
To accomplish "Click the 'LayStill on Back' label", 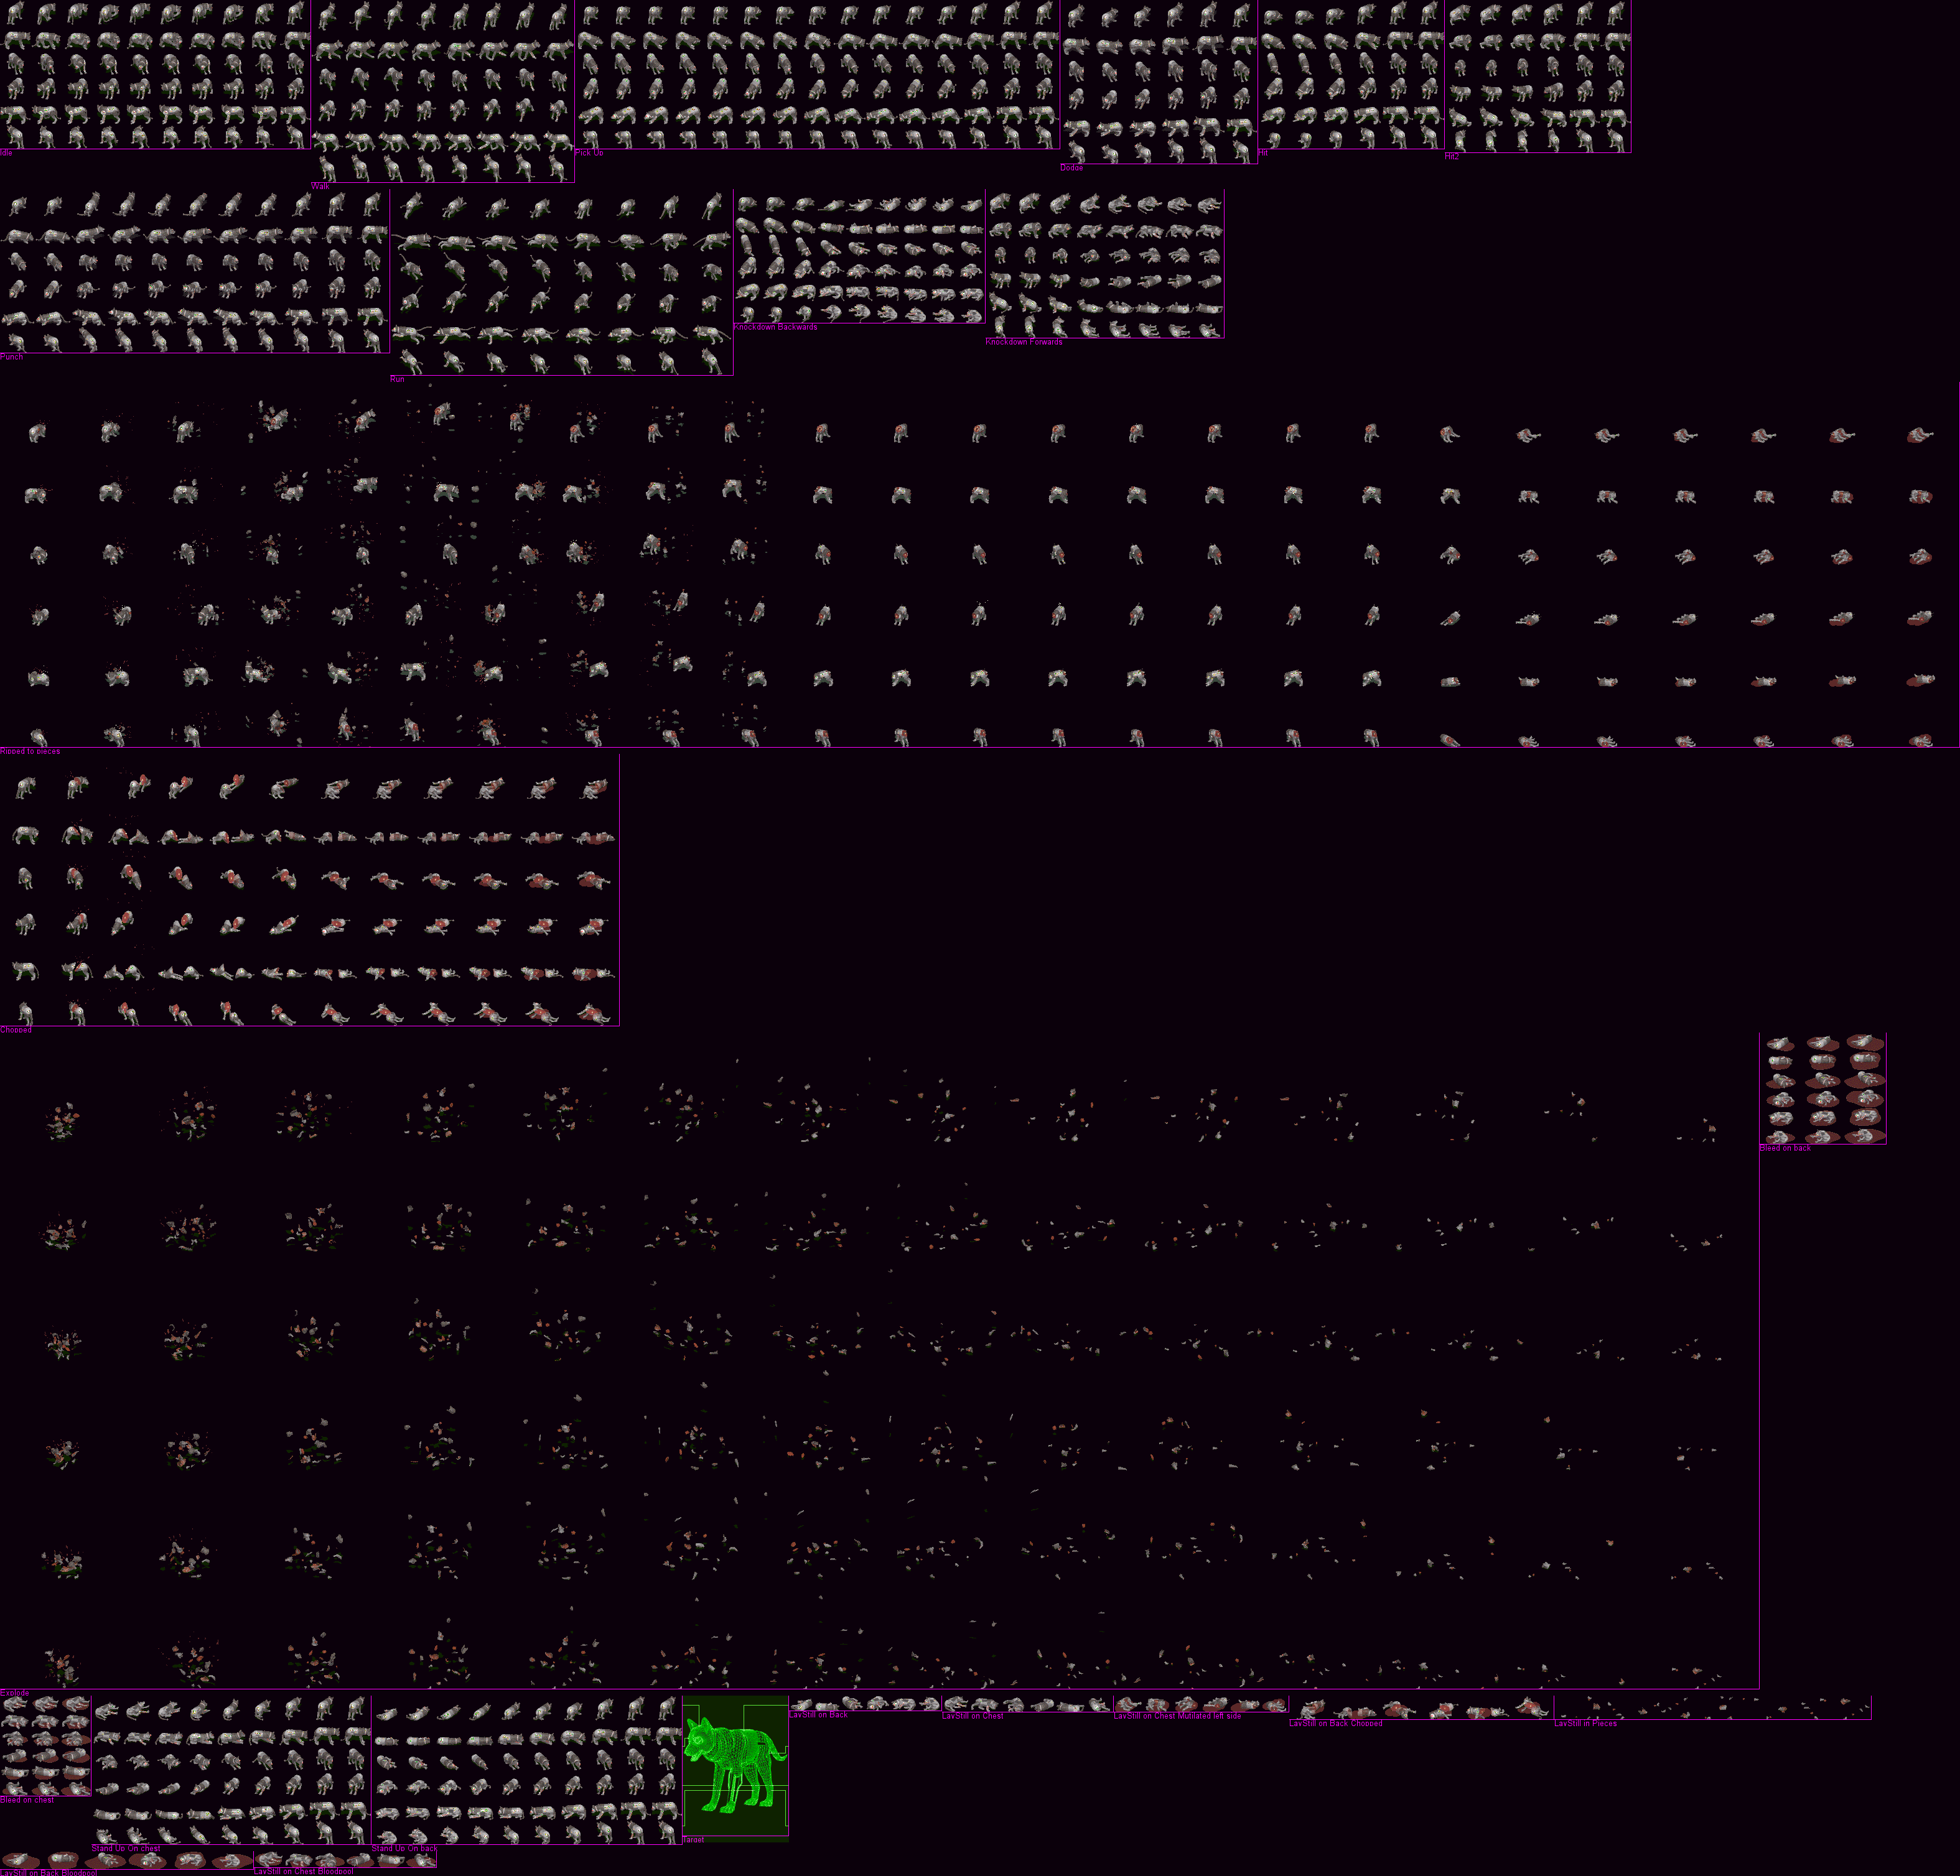I will pos(818,1714).
